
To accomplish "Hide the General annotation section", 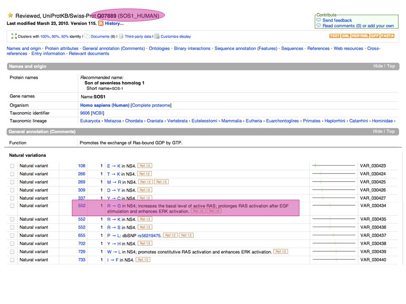I will pyautogui.click(x=378, y=131).
